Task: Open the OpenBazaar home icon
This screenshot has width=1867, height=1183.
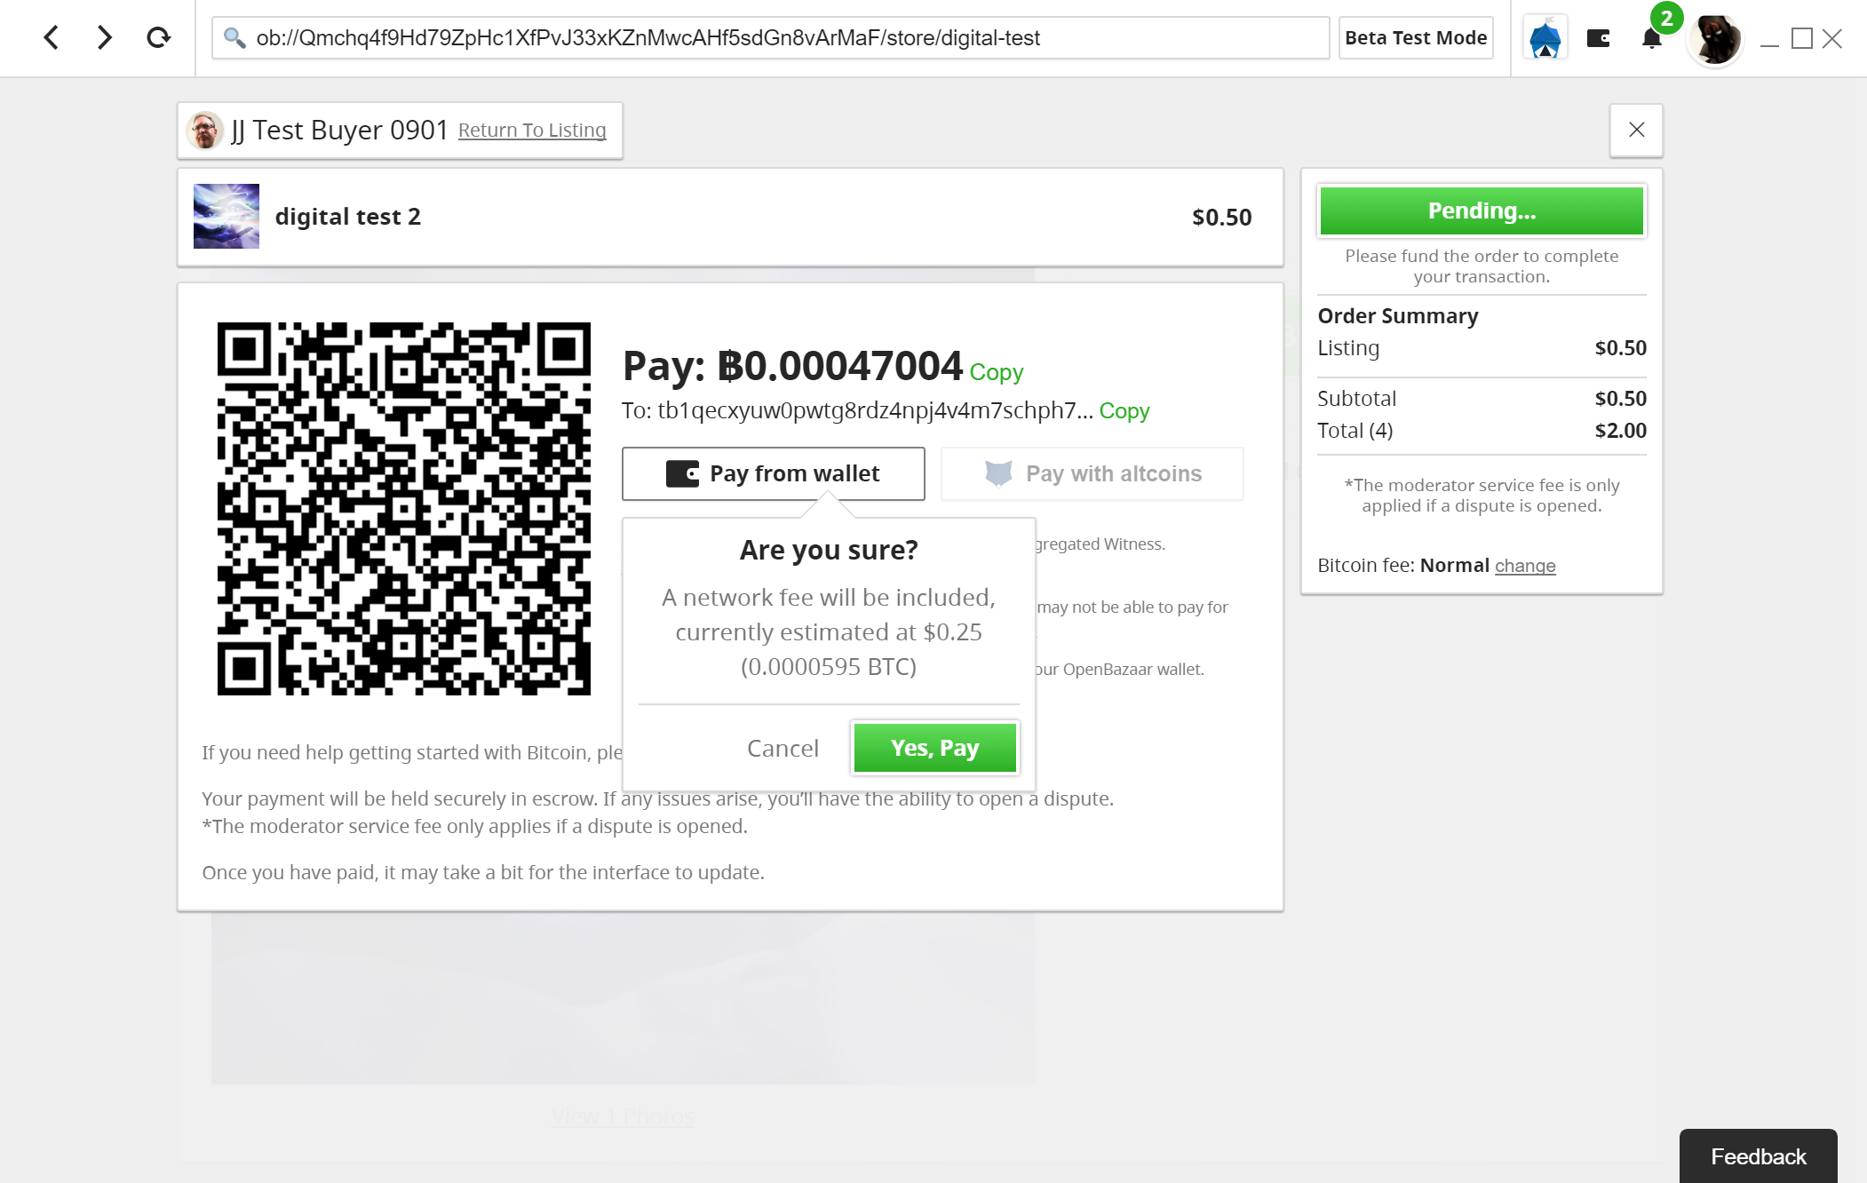Action: pyautogui.click(x=1545, y=37)
